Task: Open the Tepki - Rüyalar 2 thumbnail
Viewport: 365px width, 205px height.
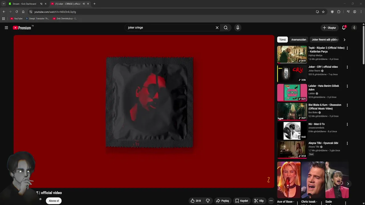Action: [292, 54]
